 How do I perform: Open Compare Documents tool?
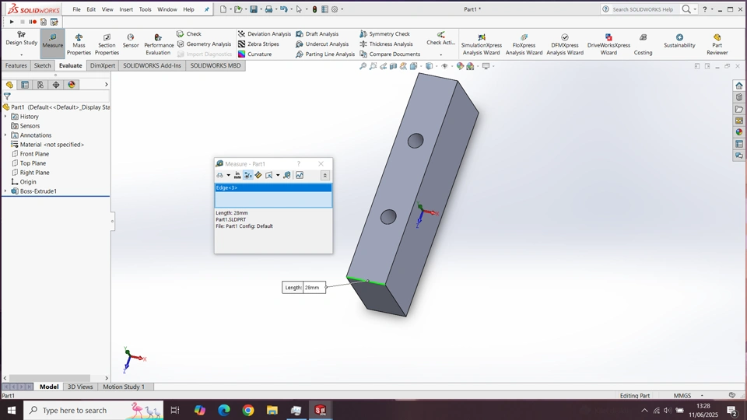pos(390,54)
